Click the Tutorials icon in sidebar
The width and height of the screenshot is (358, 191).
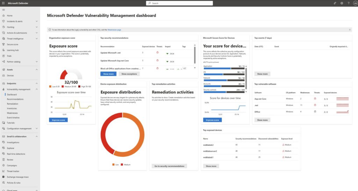click(3, 123)
